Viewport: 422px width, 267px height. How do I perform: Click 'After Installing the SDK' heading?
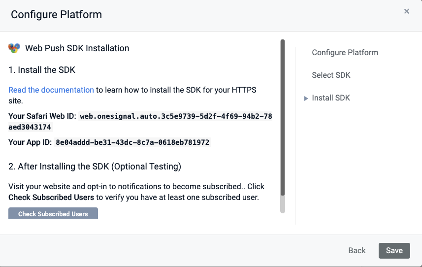(x=95, y=167)
